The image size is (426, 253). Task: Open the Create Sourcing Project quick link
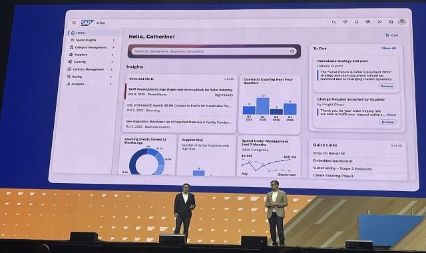click(x=333, y=176)
